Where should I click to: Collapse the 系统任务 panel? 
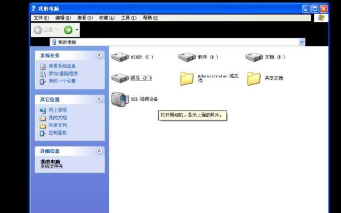pos(99,55)
